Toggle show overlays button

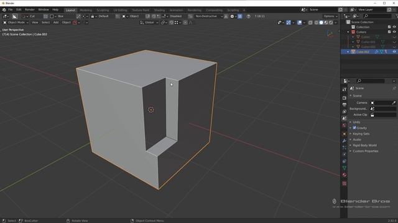tap(300, 22)
